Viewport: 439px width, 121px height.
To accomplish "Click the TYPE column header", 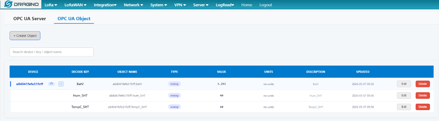I will click(175, 72).
